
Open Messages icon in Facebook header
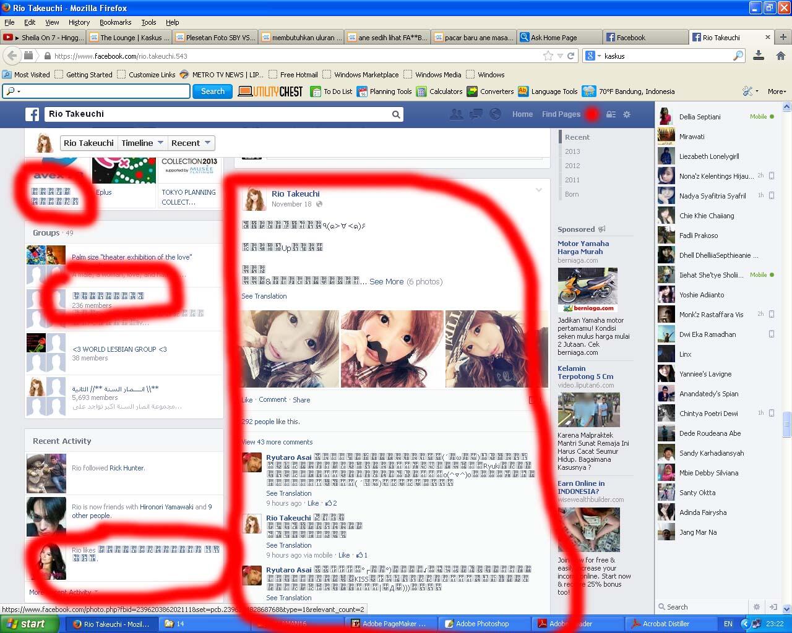pos(476,114)
